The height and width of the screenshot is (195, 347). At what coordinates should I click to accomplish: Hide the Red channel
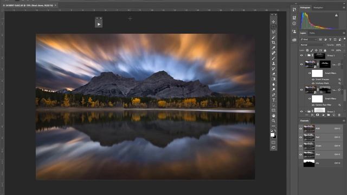(301, 137)
